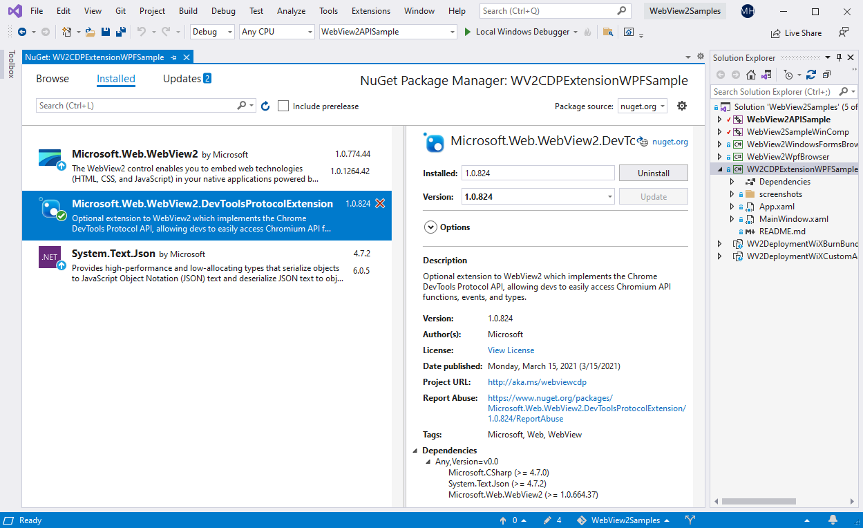Click the View License link
This screenshot has width=863, height=528.
(510, 350)
